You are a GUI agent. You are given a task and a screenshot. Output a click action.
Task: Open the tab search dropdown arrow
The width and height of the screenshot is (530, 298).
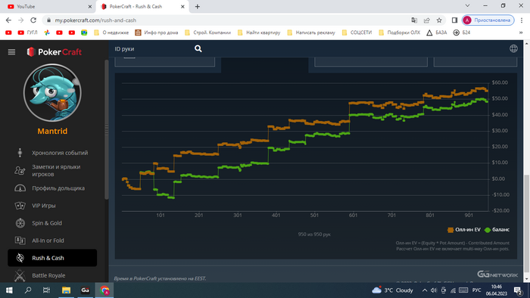click(x=467, y=6)
